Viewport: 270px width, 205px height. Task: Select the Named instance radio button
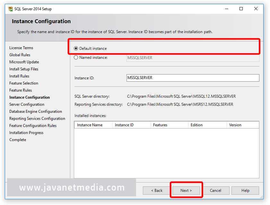[x=76, y=58]
